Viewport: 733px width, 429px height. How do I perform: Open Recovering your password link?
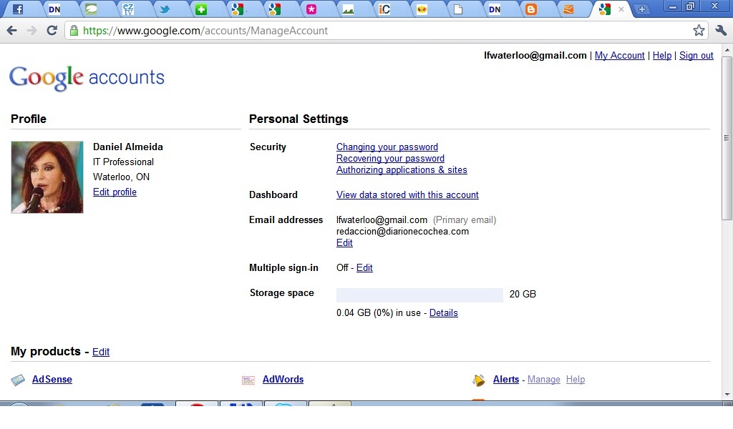click(390, 158)
